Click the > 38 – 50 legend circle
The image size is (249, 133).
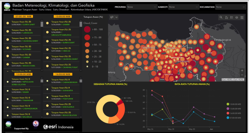[87, 51]
